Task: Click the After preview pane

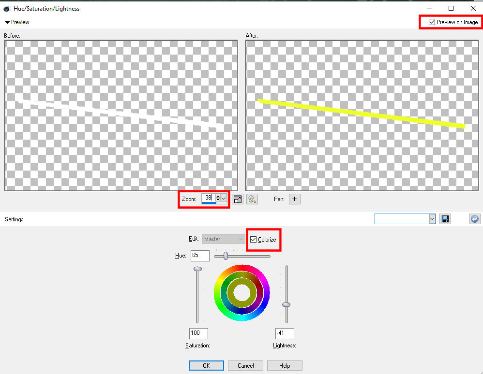Action: pos(362,115)
